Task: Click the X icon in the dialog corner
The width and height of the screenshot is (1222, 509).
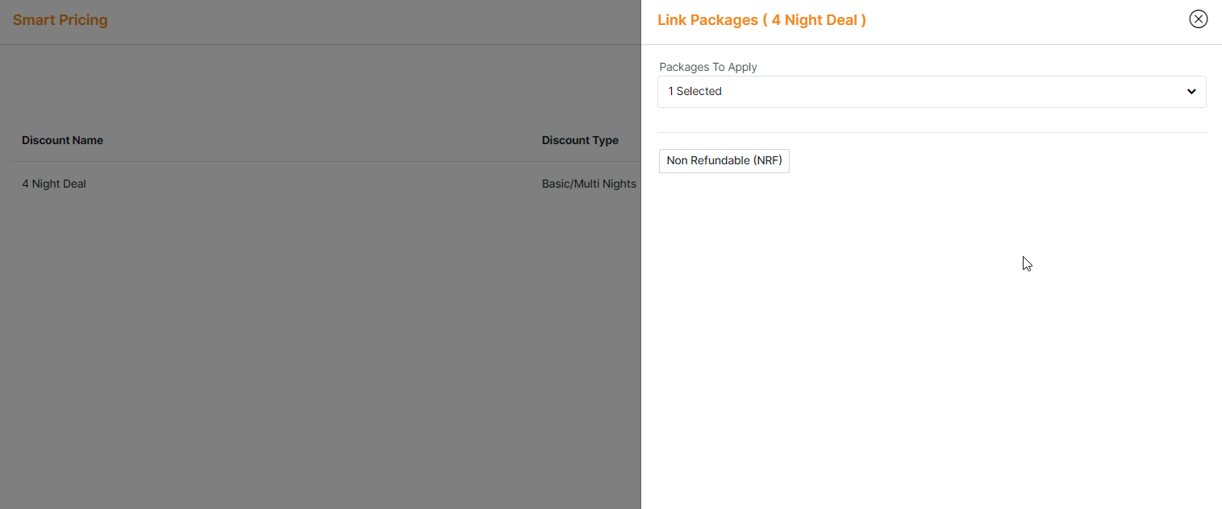Action: pos(1199,19)
